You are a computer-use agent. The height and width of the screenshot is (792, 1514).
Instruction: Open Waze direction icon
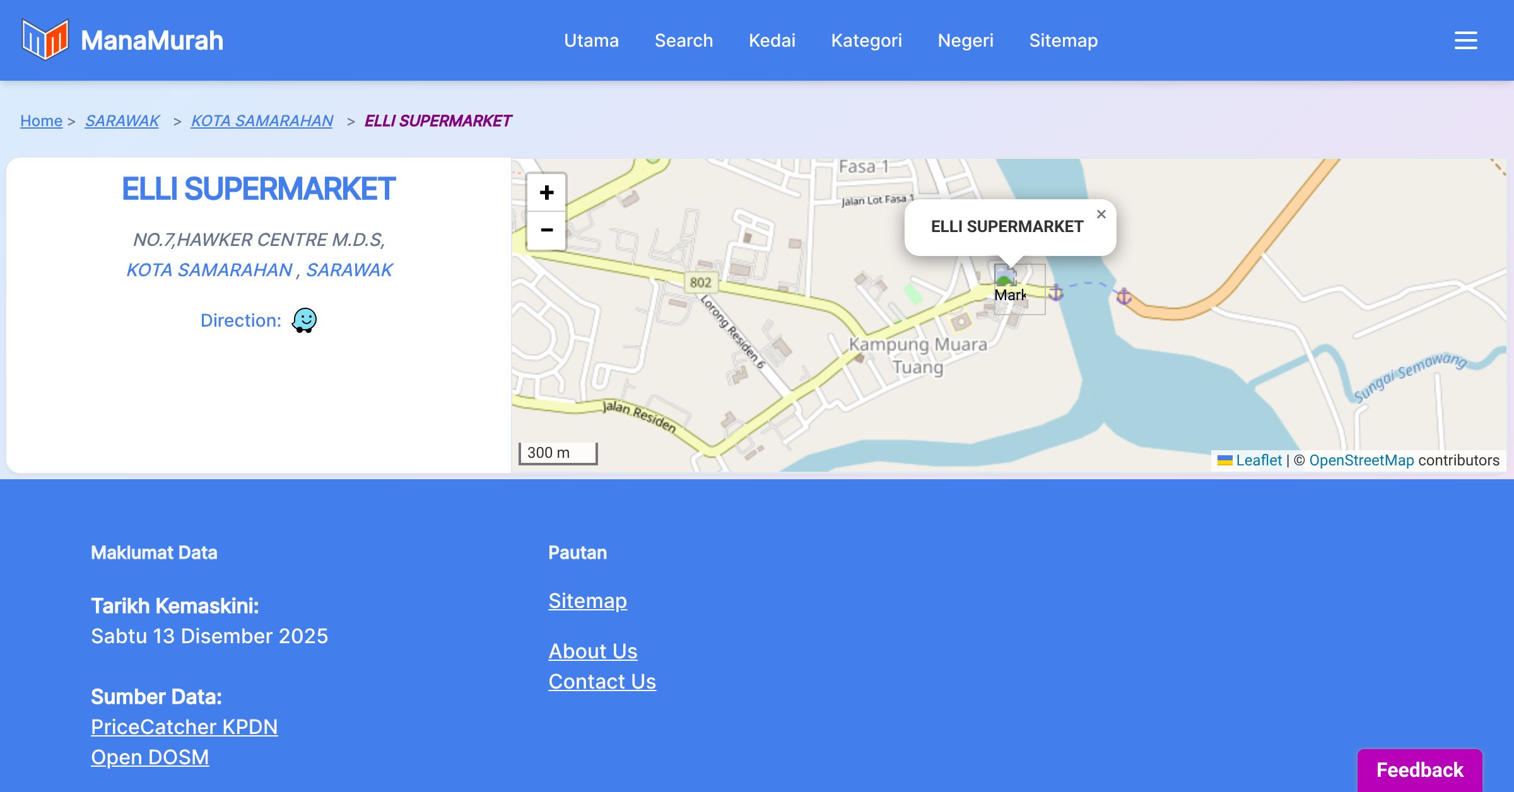pyautogui.click(x=304, y=320)
